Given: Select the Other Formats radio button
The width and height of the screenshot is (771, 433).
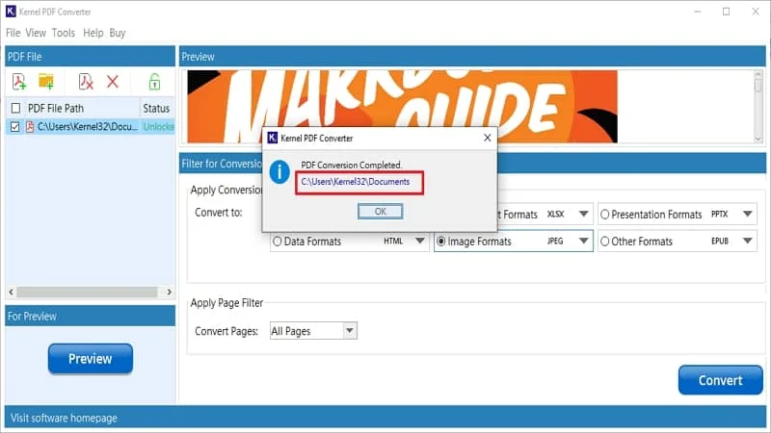Looking at the screenshot, I should click(x=605, y=242).
